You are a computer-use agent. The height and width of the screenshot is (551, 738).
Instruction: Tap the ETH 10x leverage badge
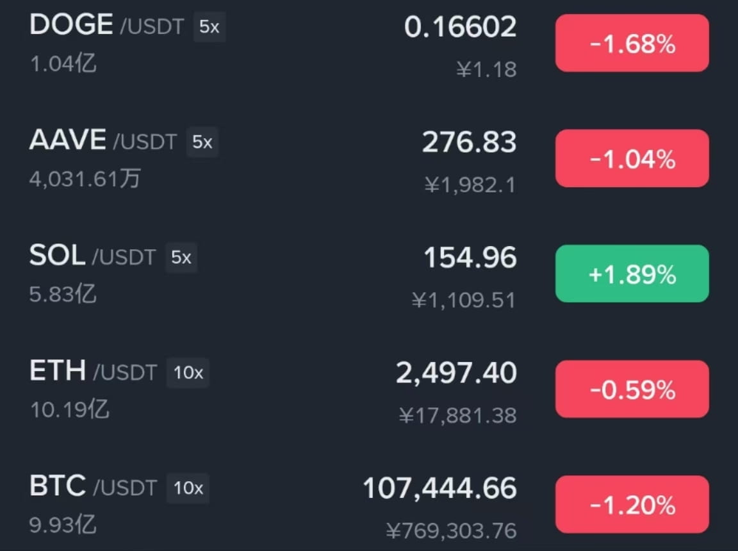tap(188, 373)
